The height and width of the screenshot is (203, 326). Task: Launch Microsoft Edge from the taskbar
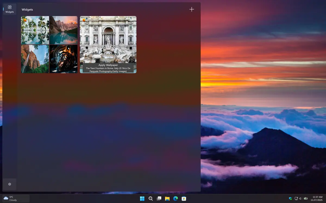(x=176, y=198)
